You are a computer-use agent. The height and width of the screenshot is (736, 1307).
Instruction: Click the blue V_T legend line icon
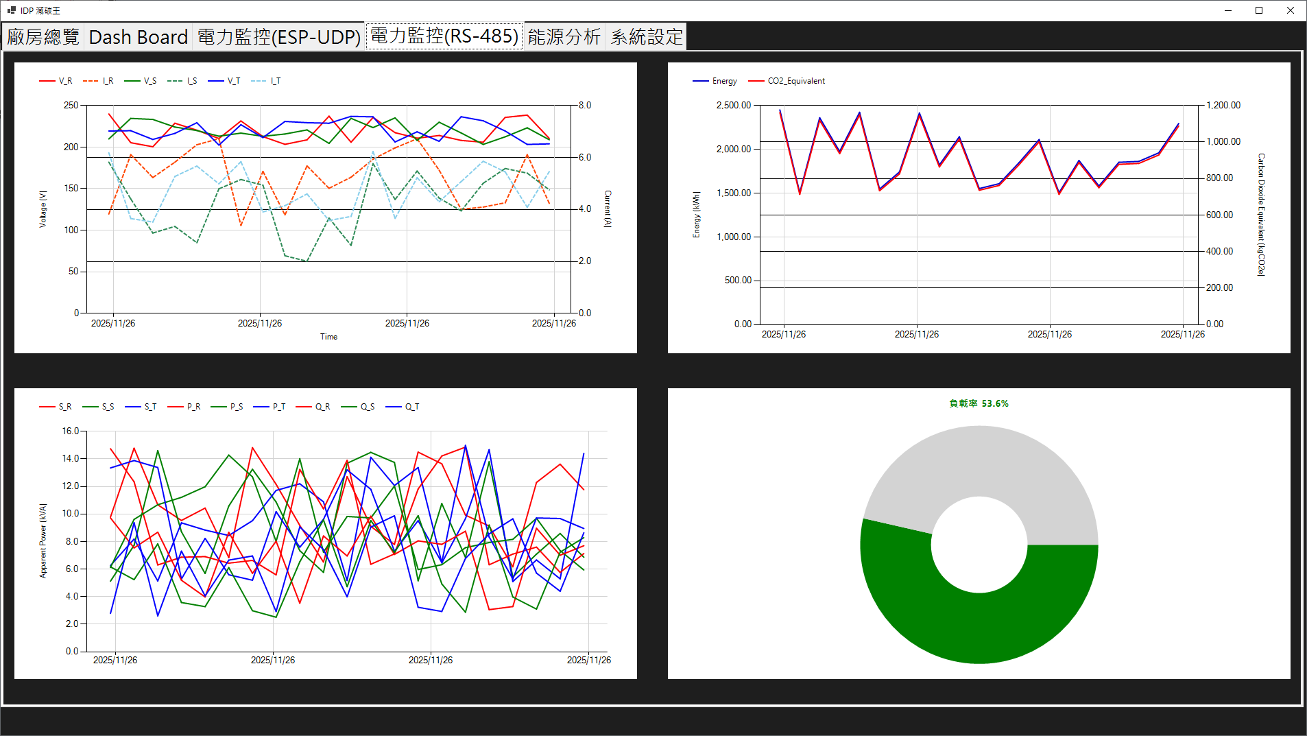point(216,80)
